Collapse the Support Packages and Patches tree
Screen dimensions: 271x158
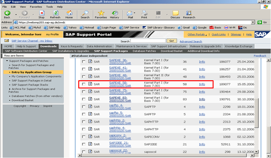click(x=7, y=61)
